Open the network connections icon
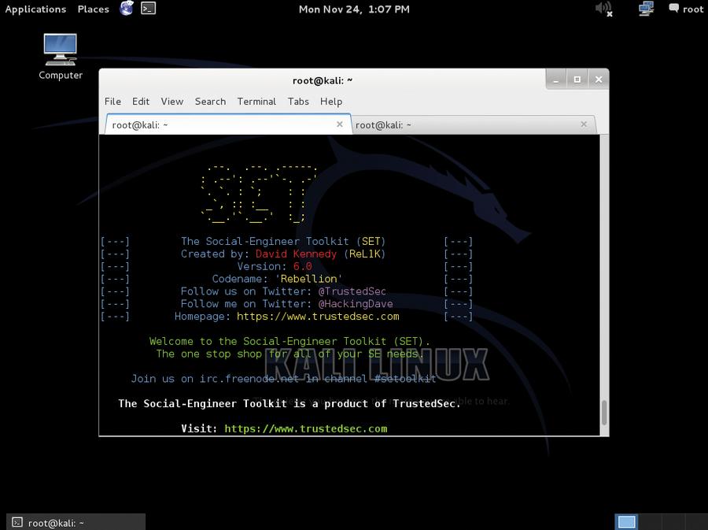Screen dimensions: 708x530 646,9
